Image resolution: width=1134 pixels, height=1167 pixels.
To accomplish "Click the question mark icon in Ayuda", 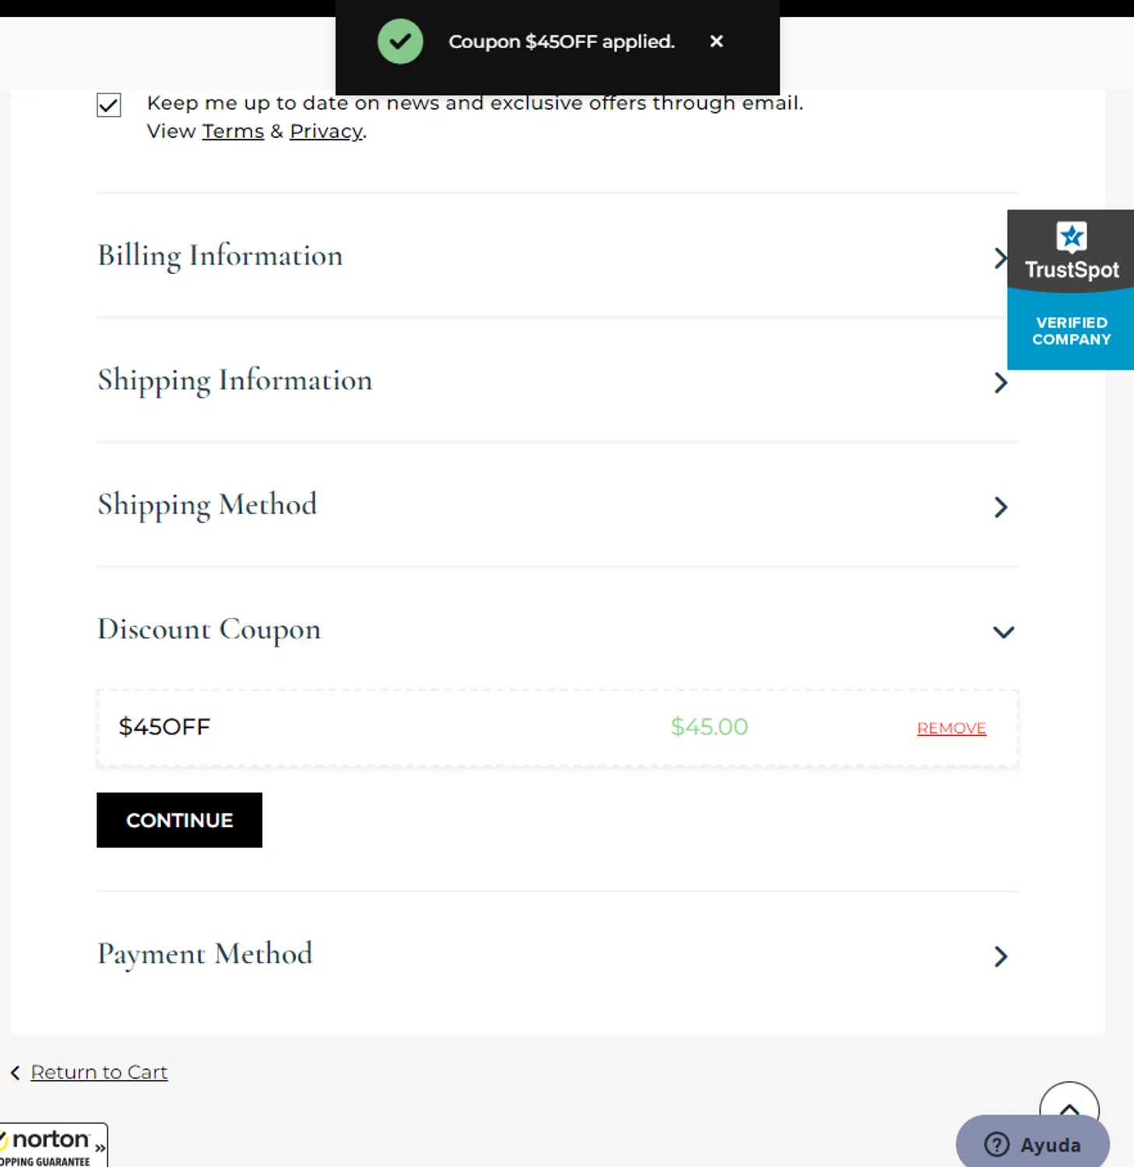I will pyautogui.click(x=996, y=1144).
